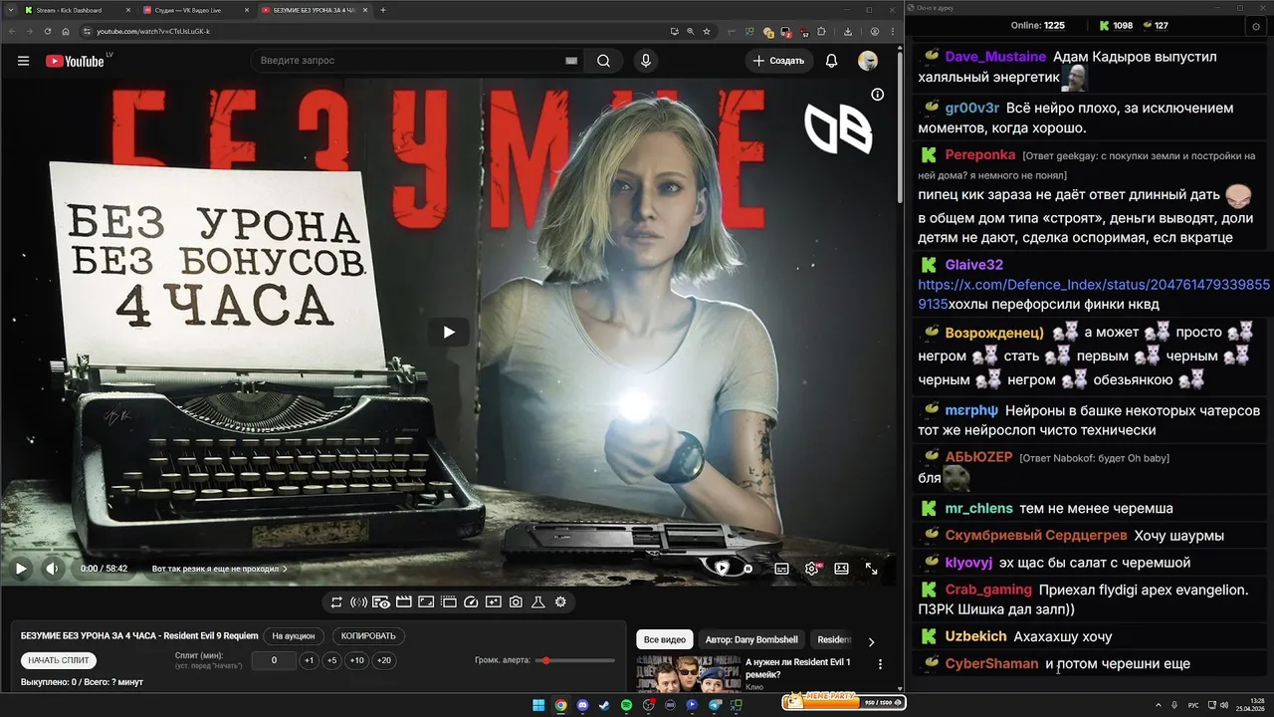Click the audio boost broadcast icon
The image size is (1274, 717).
point(358,601)
